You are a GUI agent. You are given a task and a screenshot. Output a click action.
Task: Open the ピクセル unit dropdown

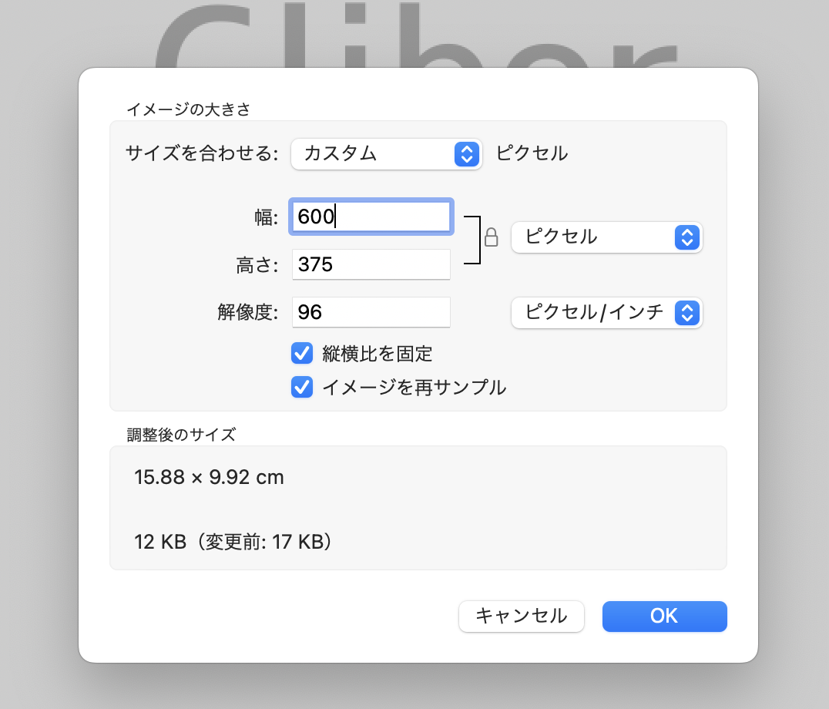tap(607, 237)
